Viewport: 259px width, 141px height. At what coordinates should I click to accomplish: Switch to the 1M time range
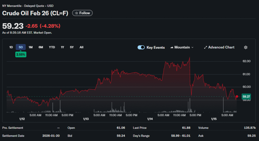[31, 47]
